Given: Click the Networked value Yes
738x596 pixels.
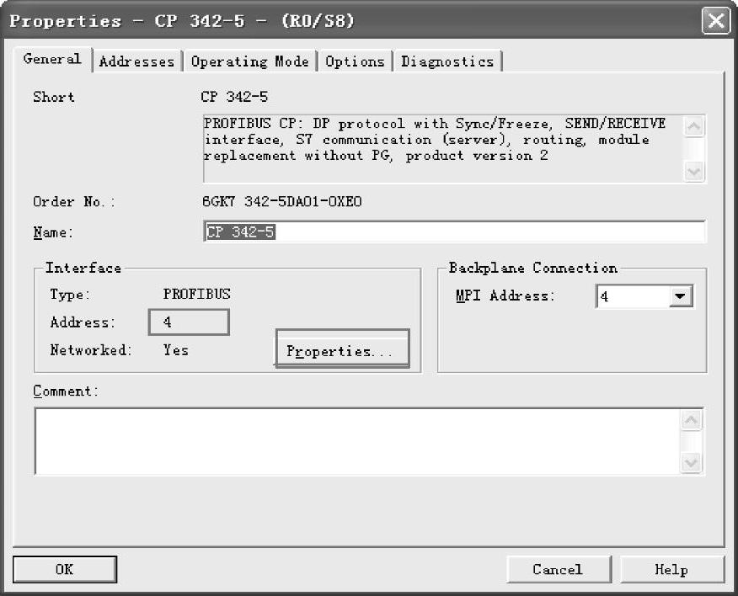Looking at the screenshot, I should (175, 350).
